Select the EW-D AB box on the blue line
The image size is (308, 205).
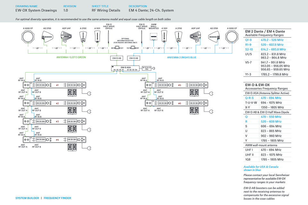tap(133, 58)
